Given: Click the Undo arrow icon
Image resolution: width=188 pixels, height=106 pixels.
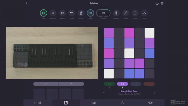Looking at the screenshot, I should point(72,13).
